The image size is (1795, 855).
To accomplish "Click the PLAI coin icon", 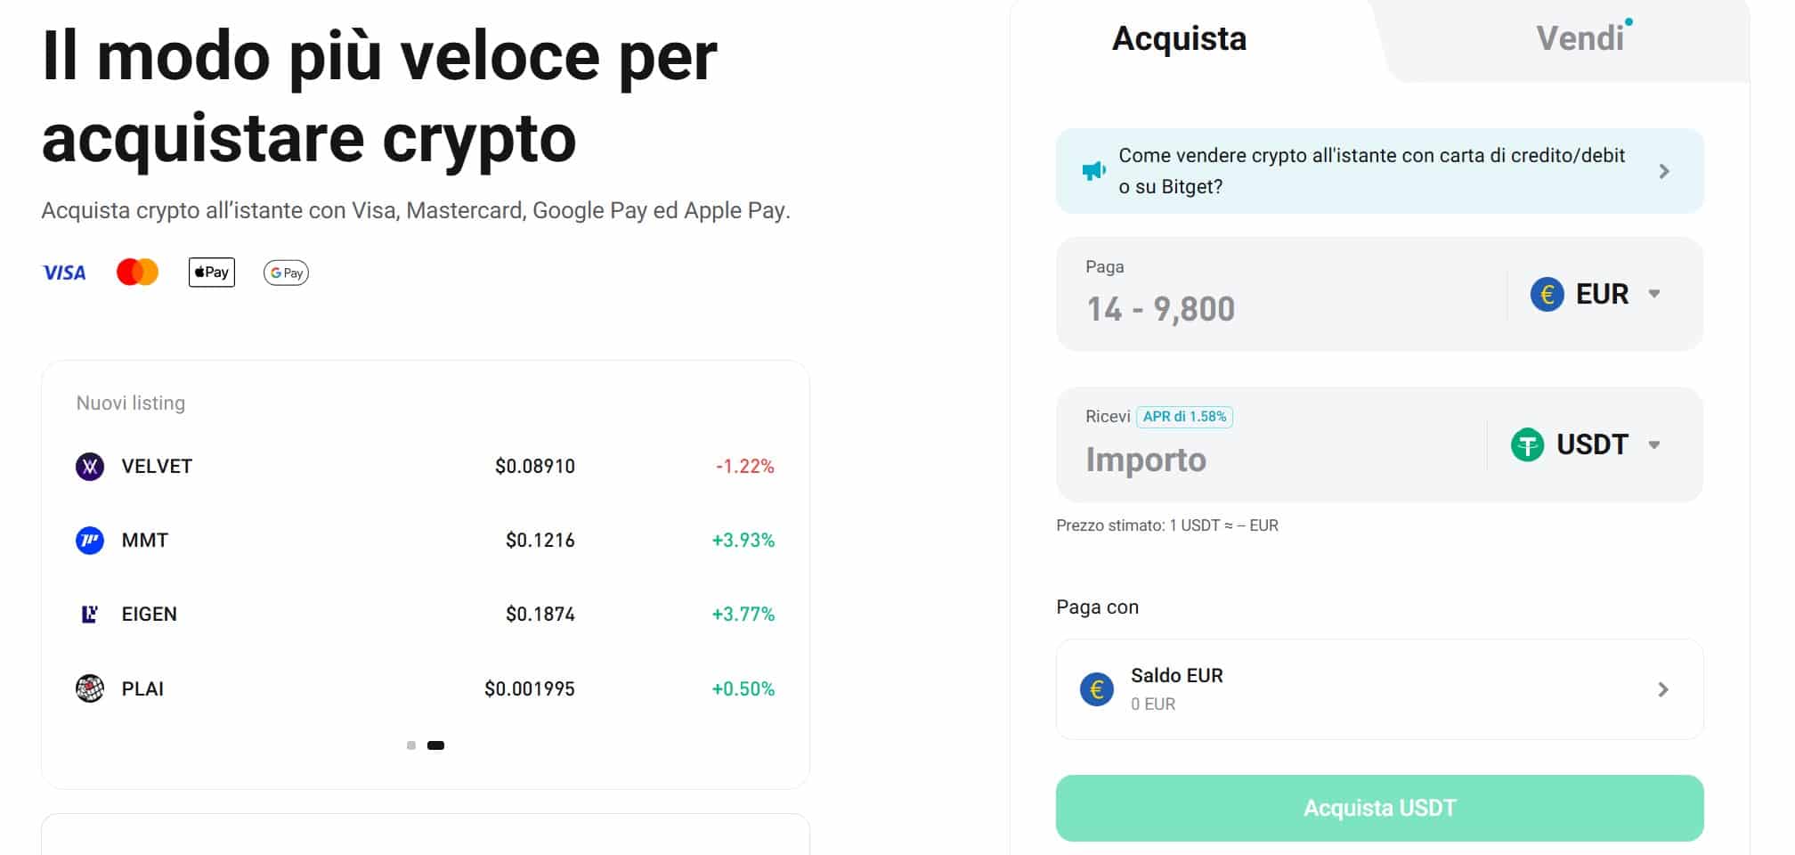I will [90, 688].
